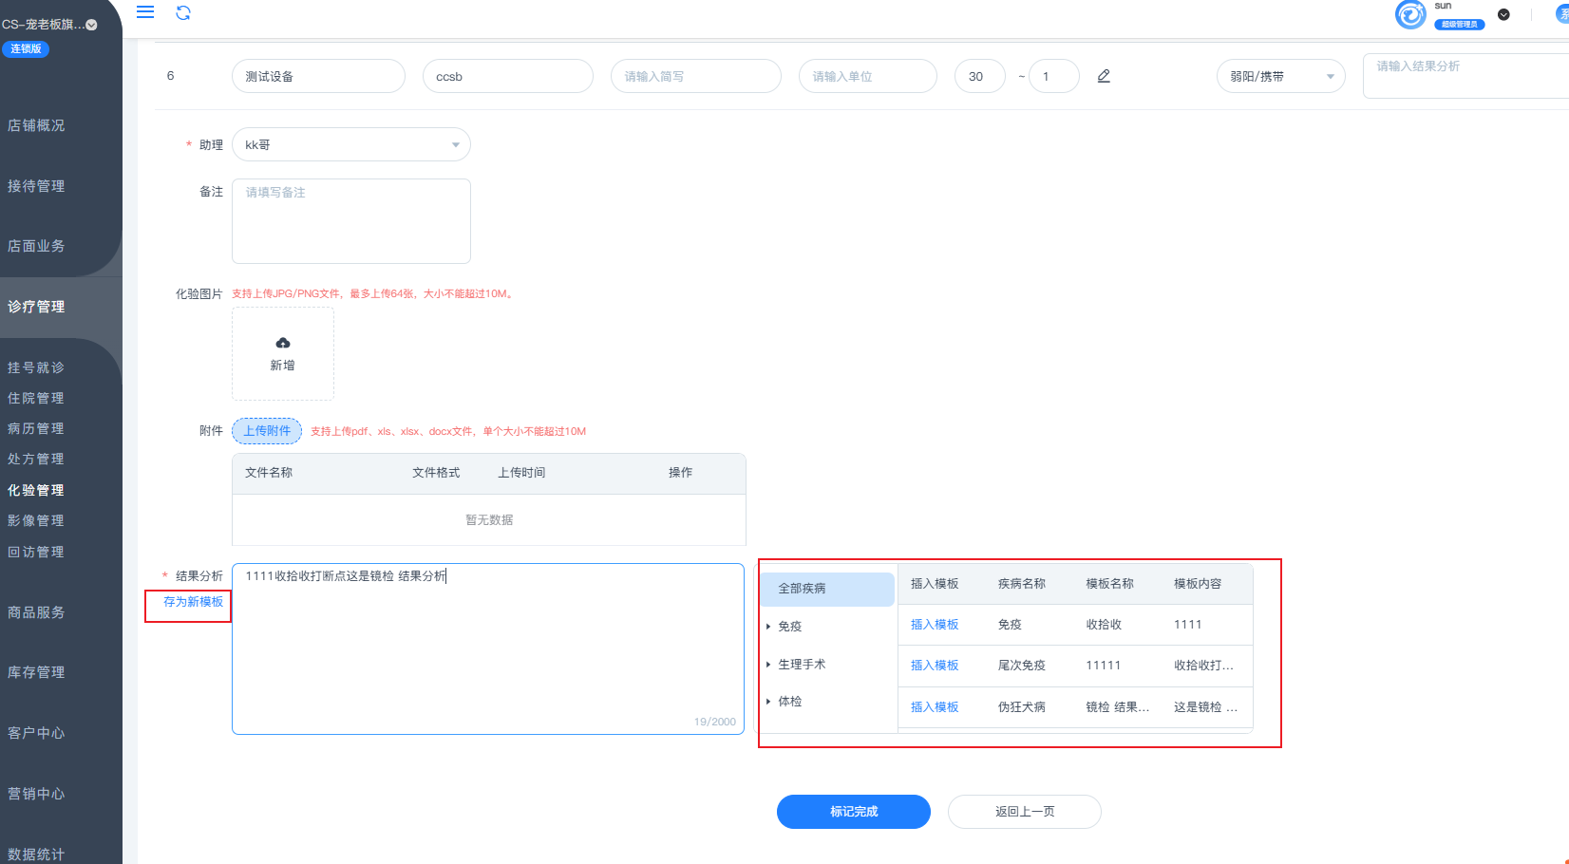
Task: Toggle the hamburger sidebar menu icon
Action: coord(145,12)
